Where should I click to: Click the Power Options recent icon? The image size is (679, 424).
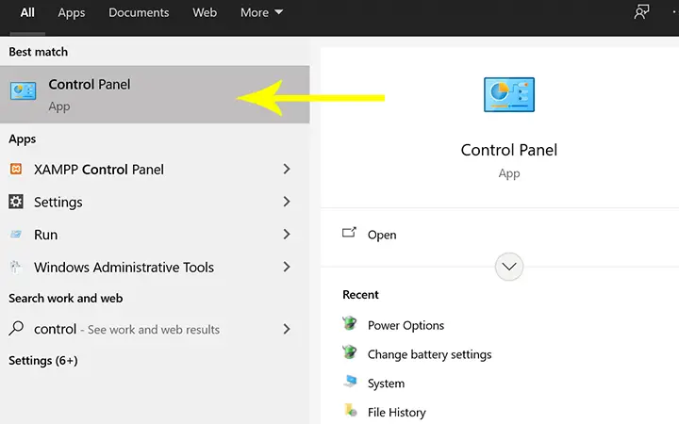pos(350,323)
